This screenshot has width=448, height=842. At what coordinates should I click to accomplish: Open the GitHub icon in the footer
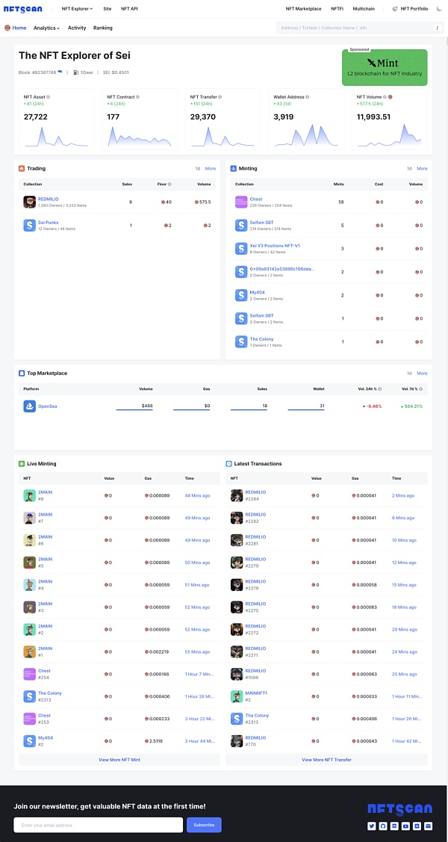[382, 826]
